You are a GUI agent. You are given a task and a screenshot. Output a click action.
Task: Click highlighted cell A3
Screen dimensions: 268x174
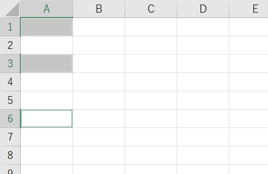tap(47, 64)
